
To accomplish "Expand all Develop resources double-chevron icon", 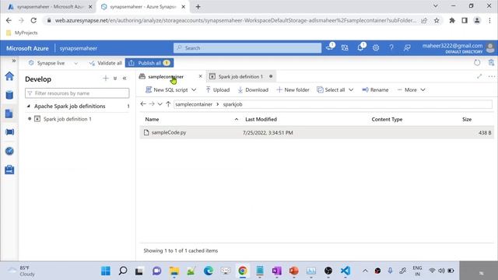I will click(115, 79).
